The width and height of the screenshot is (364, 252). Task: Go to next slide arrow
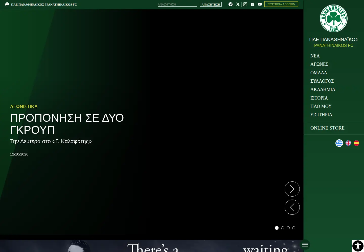(x=292, y=189)
